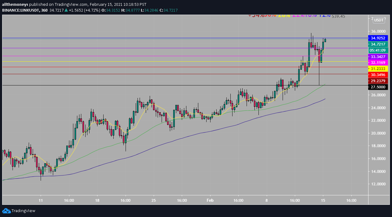The width and height of the screenshot is (392, 217).
Task: Click the 14.0000 price axis tick
Action: [378, 171]
